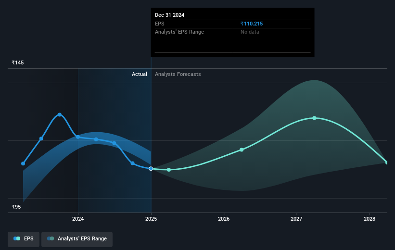395x250 pixels.
Task: Select the first EPS data point in early 2023
Action: (23, 163)
